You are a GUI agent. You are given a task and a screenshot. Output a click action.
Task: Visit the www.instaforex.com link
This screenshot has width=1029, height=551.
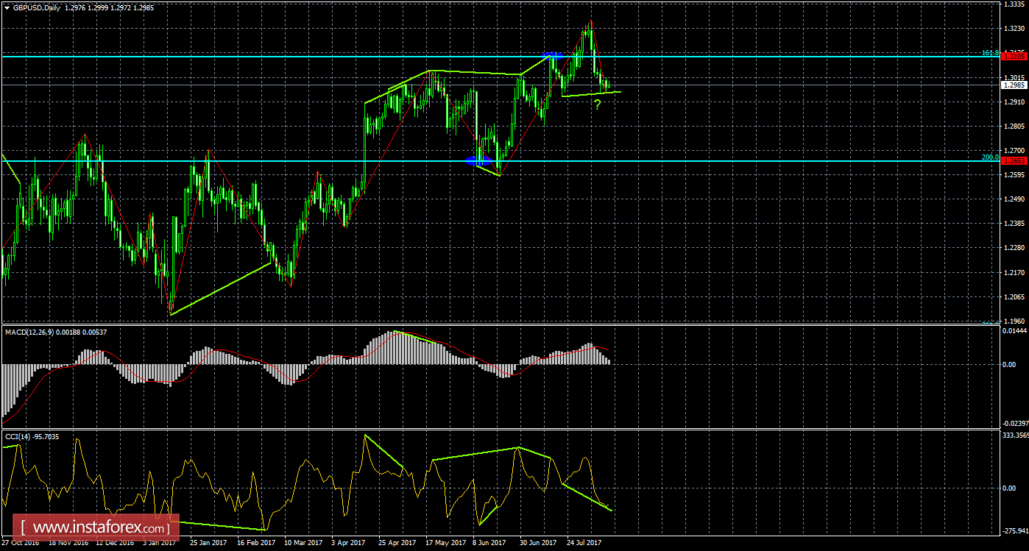[92, 528]
